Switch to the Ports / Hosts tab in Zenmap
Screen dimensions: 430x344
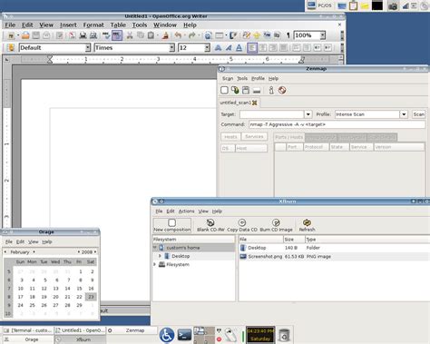point(288,137)
